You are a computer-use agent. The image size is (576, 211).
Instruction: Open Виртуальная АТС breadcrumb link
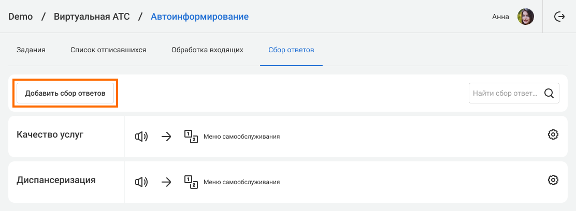tap(92, 17)
